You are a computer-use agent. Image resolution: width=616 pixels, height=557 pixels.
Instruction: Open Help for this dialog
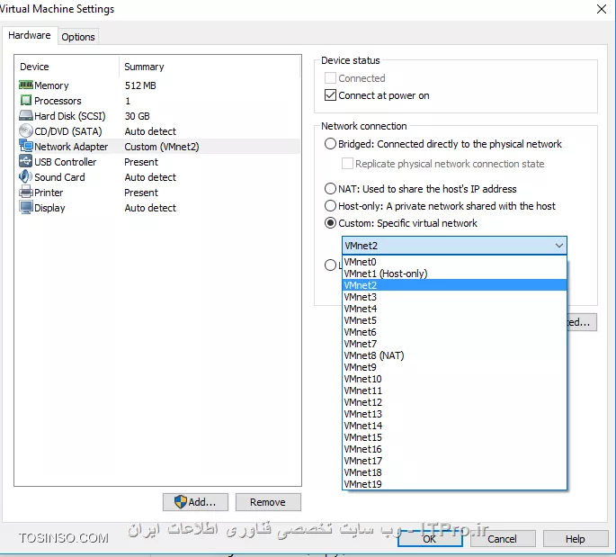click(x=576, y=538)
